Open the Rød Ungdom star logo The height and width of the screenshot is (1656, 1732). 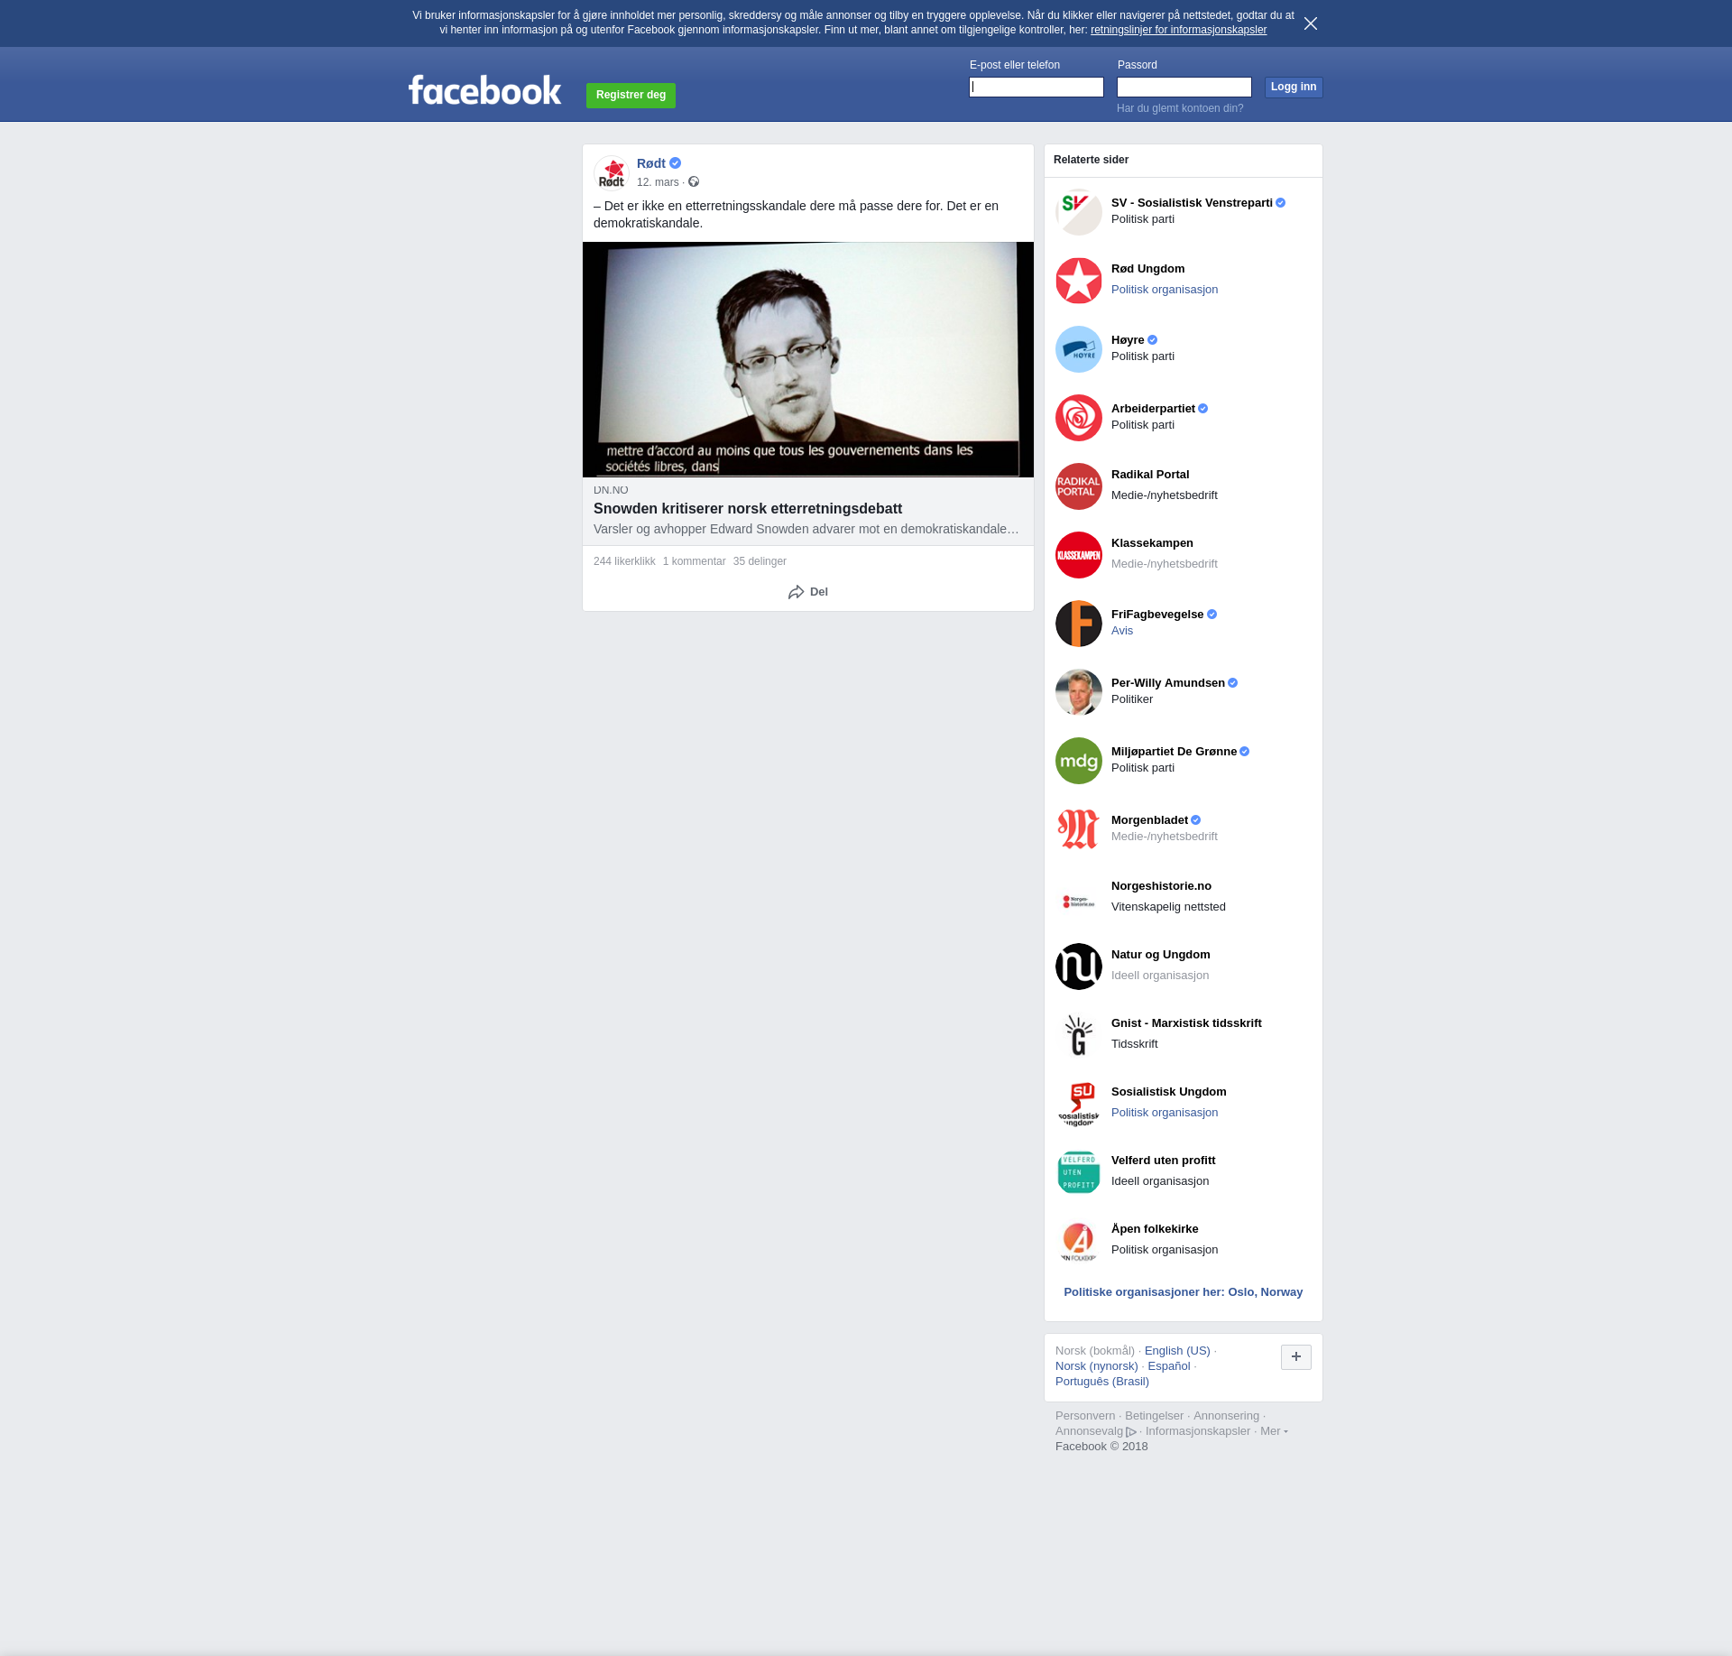point(1079,281)
